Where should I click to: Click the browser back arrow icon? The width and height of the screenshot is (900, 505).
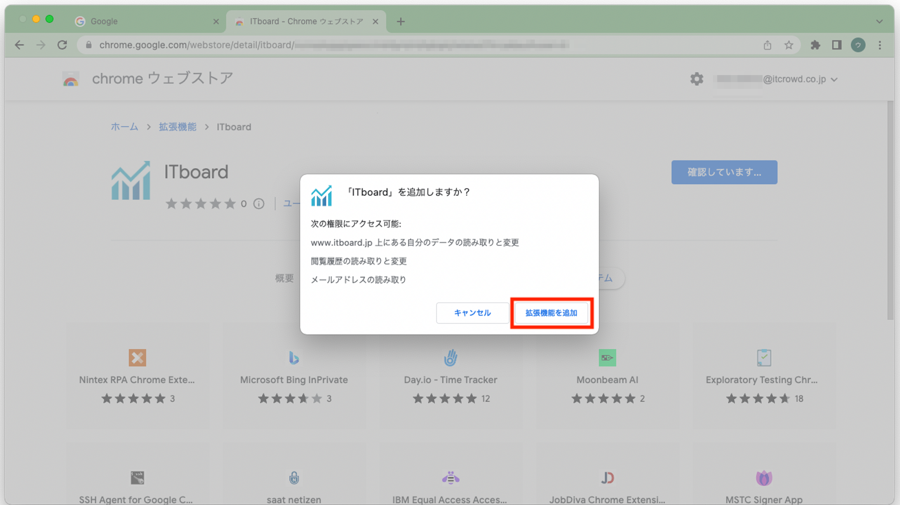(19, 45)
